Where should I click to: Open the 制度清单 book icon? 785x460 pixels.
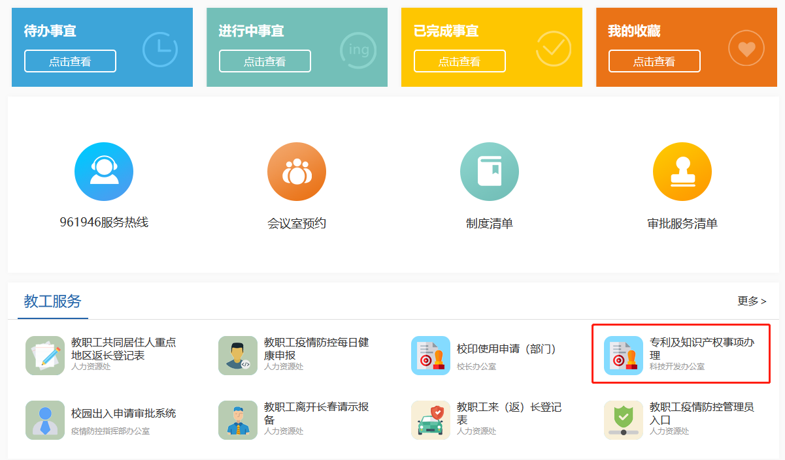pyautogui.click(x=489, y=172)
